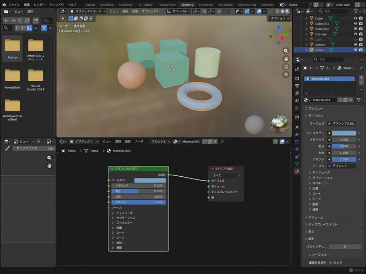Expand the Volume panel in properties
The image size is (366, 274).
coord(333,217)
